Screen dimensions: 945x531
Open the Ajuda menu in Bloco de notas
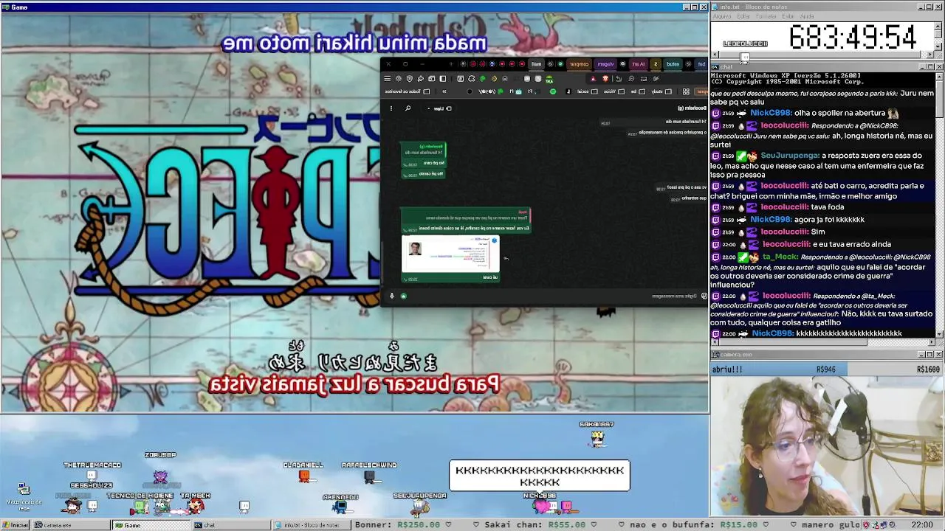[x=807, y=16]
